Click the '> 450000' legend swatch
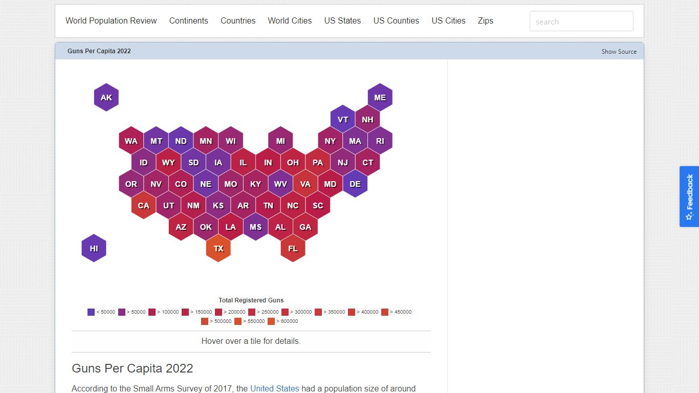This screenshot has height=393, width=699. (385, 312)
